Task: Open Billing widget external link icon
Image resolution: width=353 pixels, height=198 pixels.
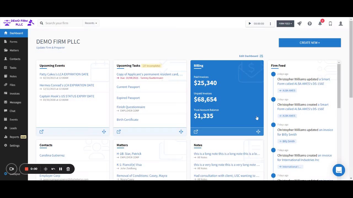Action: coord(196,132)
